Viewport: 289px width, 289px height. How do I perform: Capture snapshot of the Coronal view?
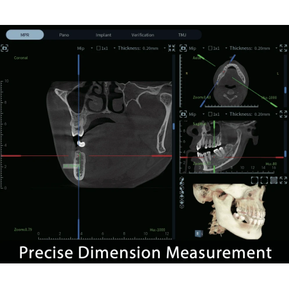[x=4, y=48]
